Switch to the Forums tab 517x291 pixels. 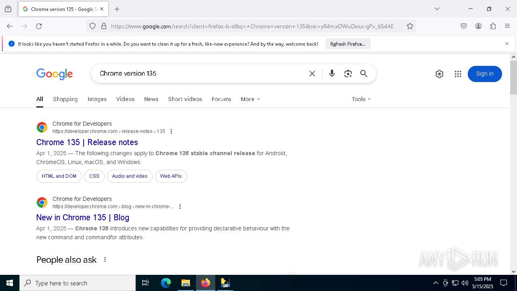221,99
